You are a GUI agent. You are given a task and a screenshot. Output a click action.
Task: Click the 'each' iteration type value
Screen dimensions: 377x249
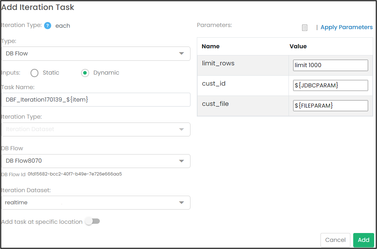(63, 26)
